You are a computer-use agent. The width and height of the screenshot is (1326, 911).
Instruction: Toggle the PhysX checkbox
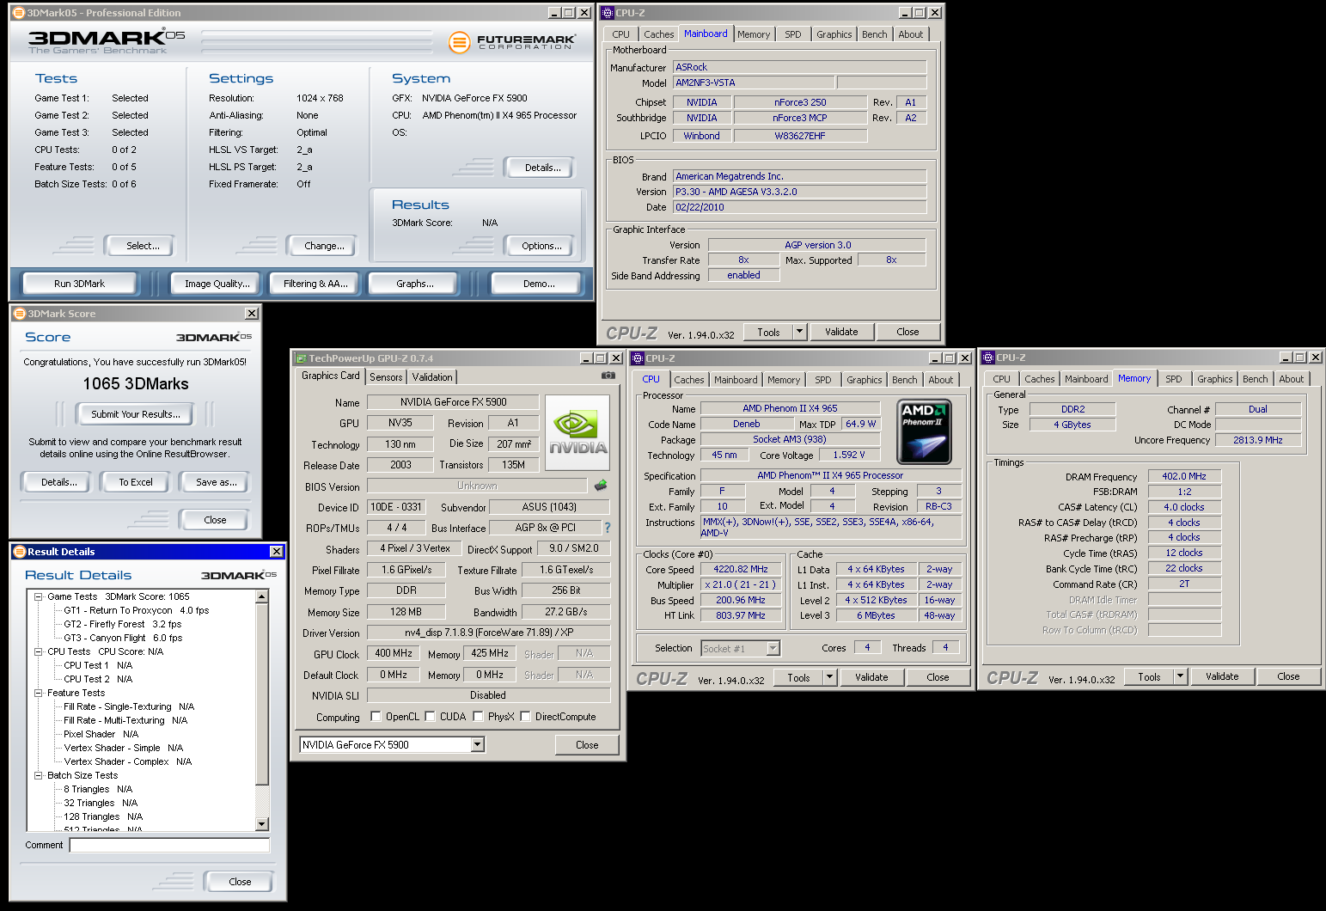click(x=478, y=717)
